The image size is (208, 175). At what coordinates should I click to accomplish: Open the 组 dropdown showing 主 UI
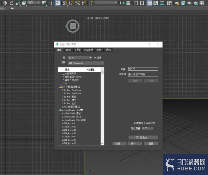pos(80,58)
